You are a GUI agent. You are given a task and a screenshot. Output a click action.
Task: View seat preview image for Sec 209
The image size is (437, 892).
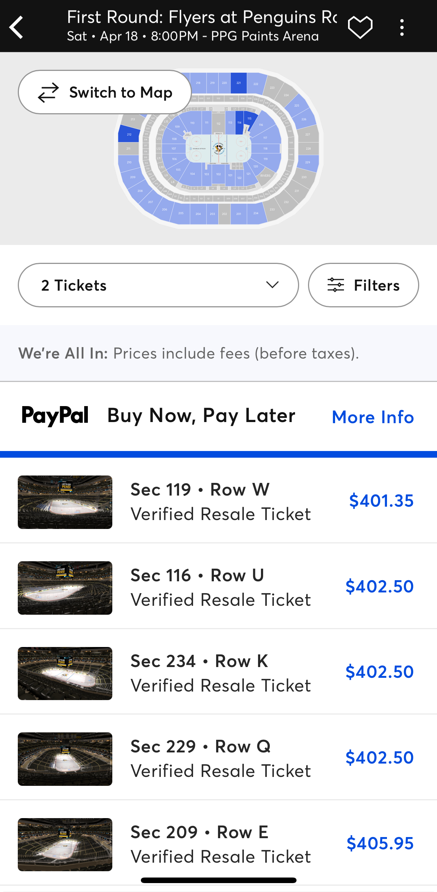65,844
